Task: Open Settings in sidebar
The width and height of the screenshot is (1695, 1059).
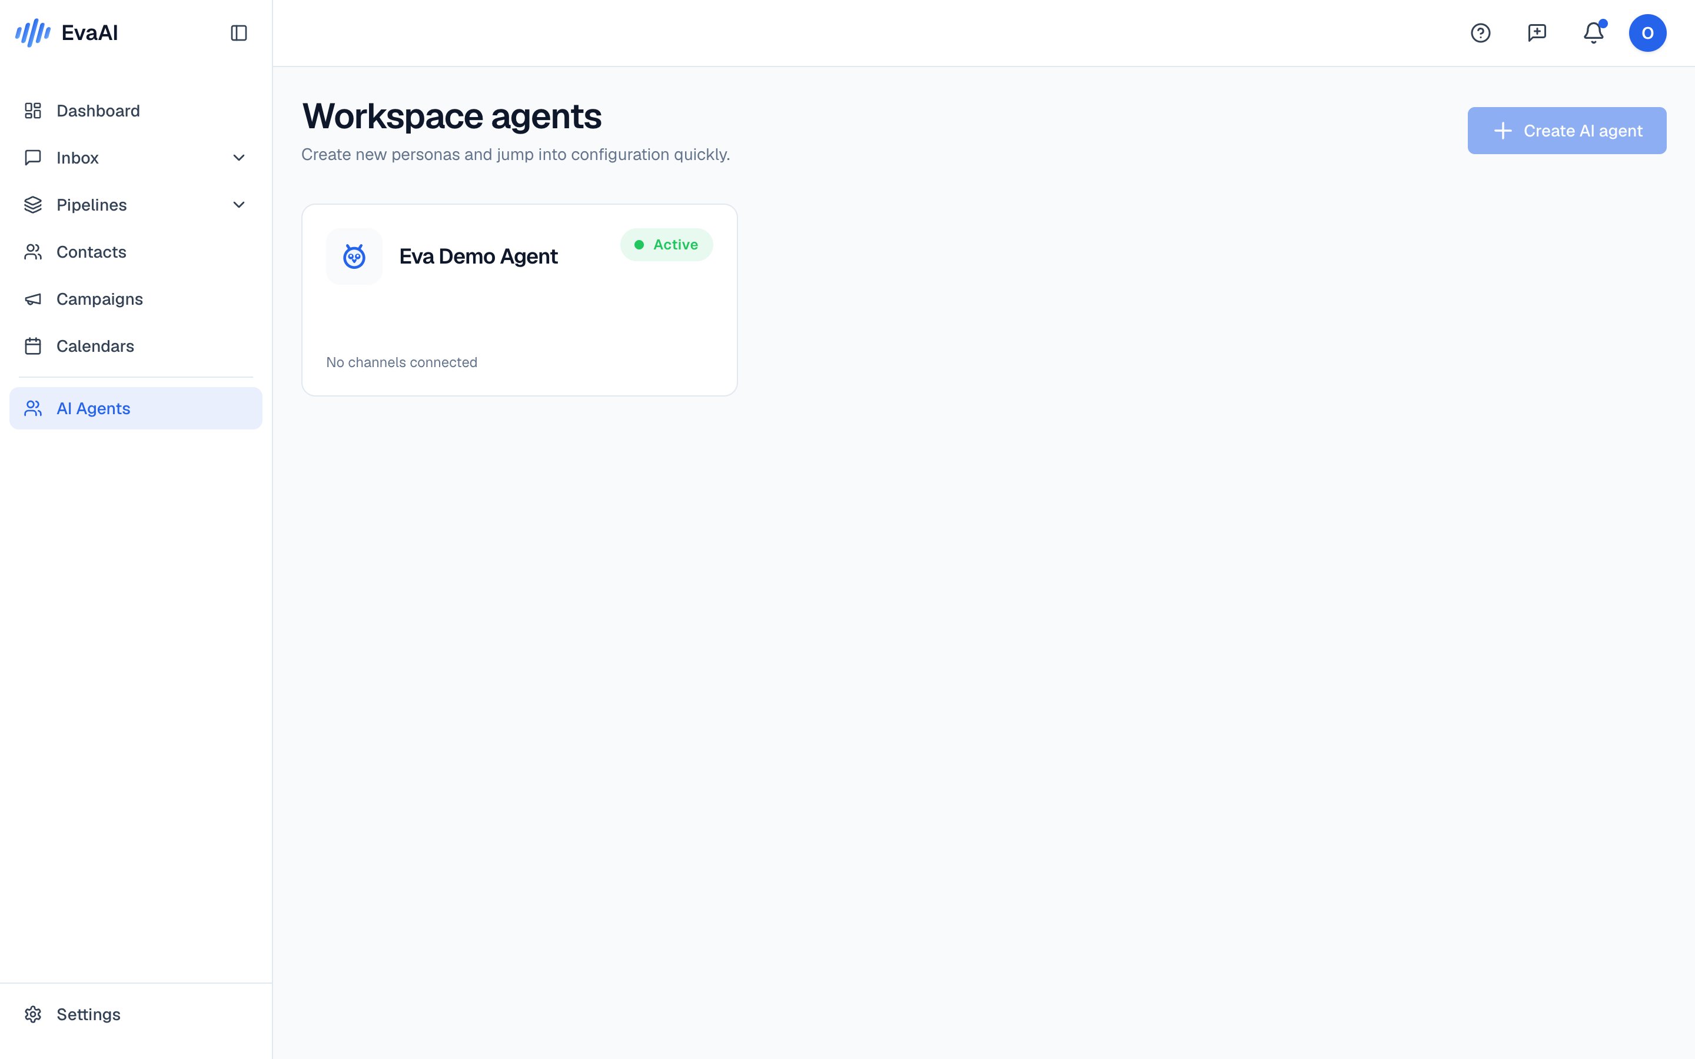Action: click(x=136, y=1014)
